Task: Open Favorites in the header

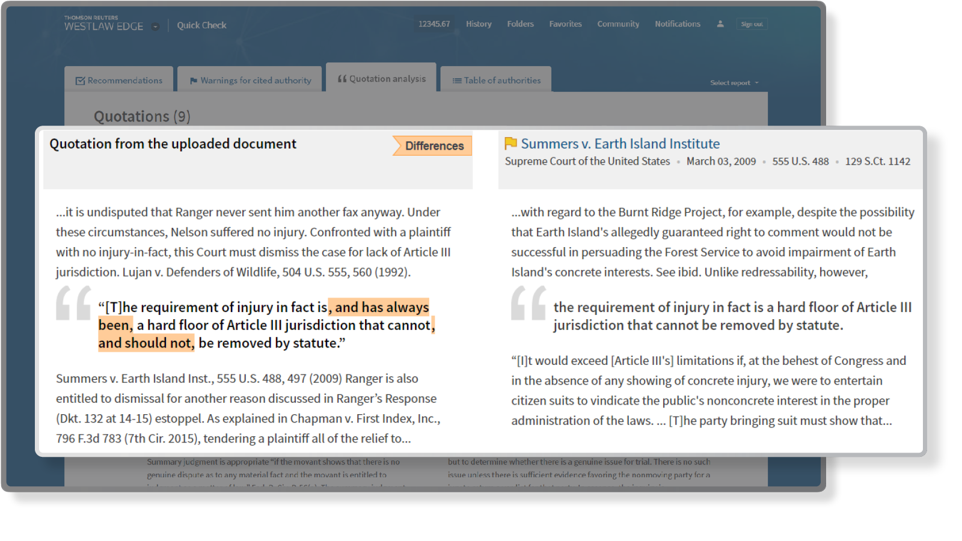Action: coord(565,24)
